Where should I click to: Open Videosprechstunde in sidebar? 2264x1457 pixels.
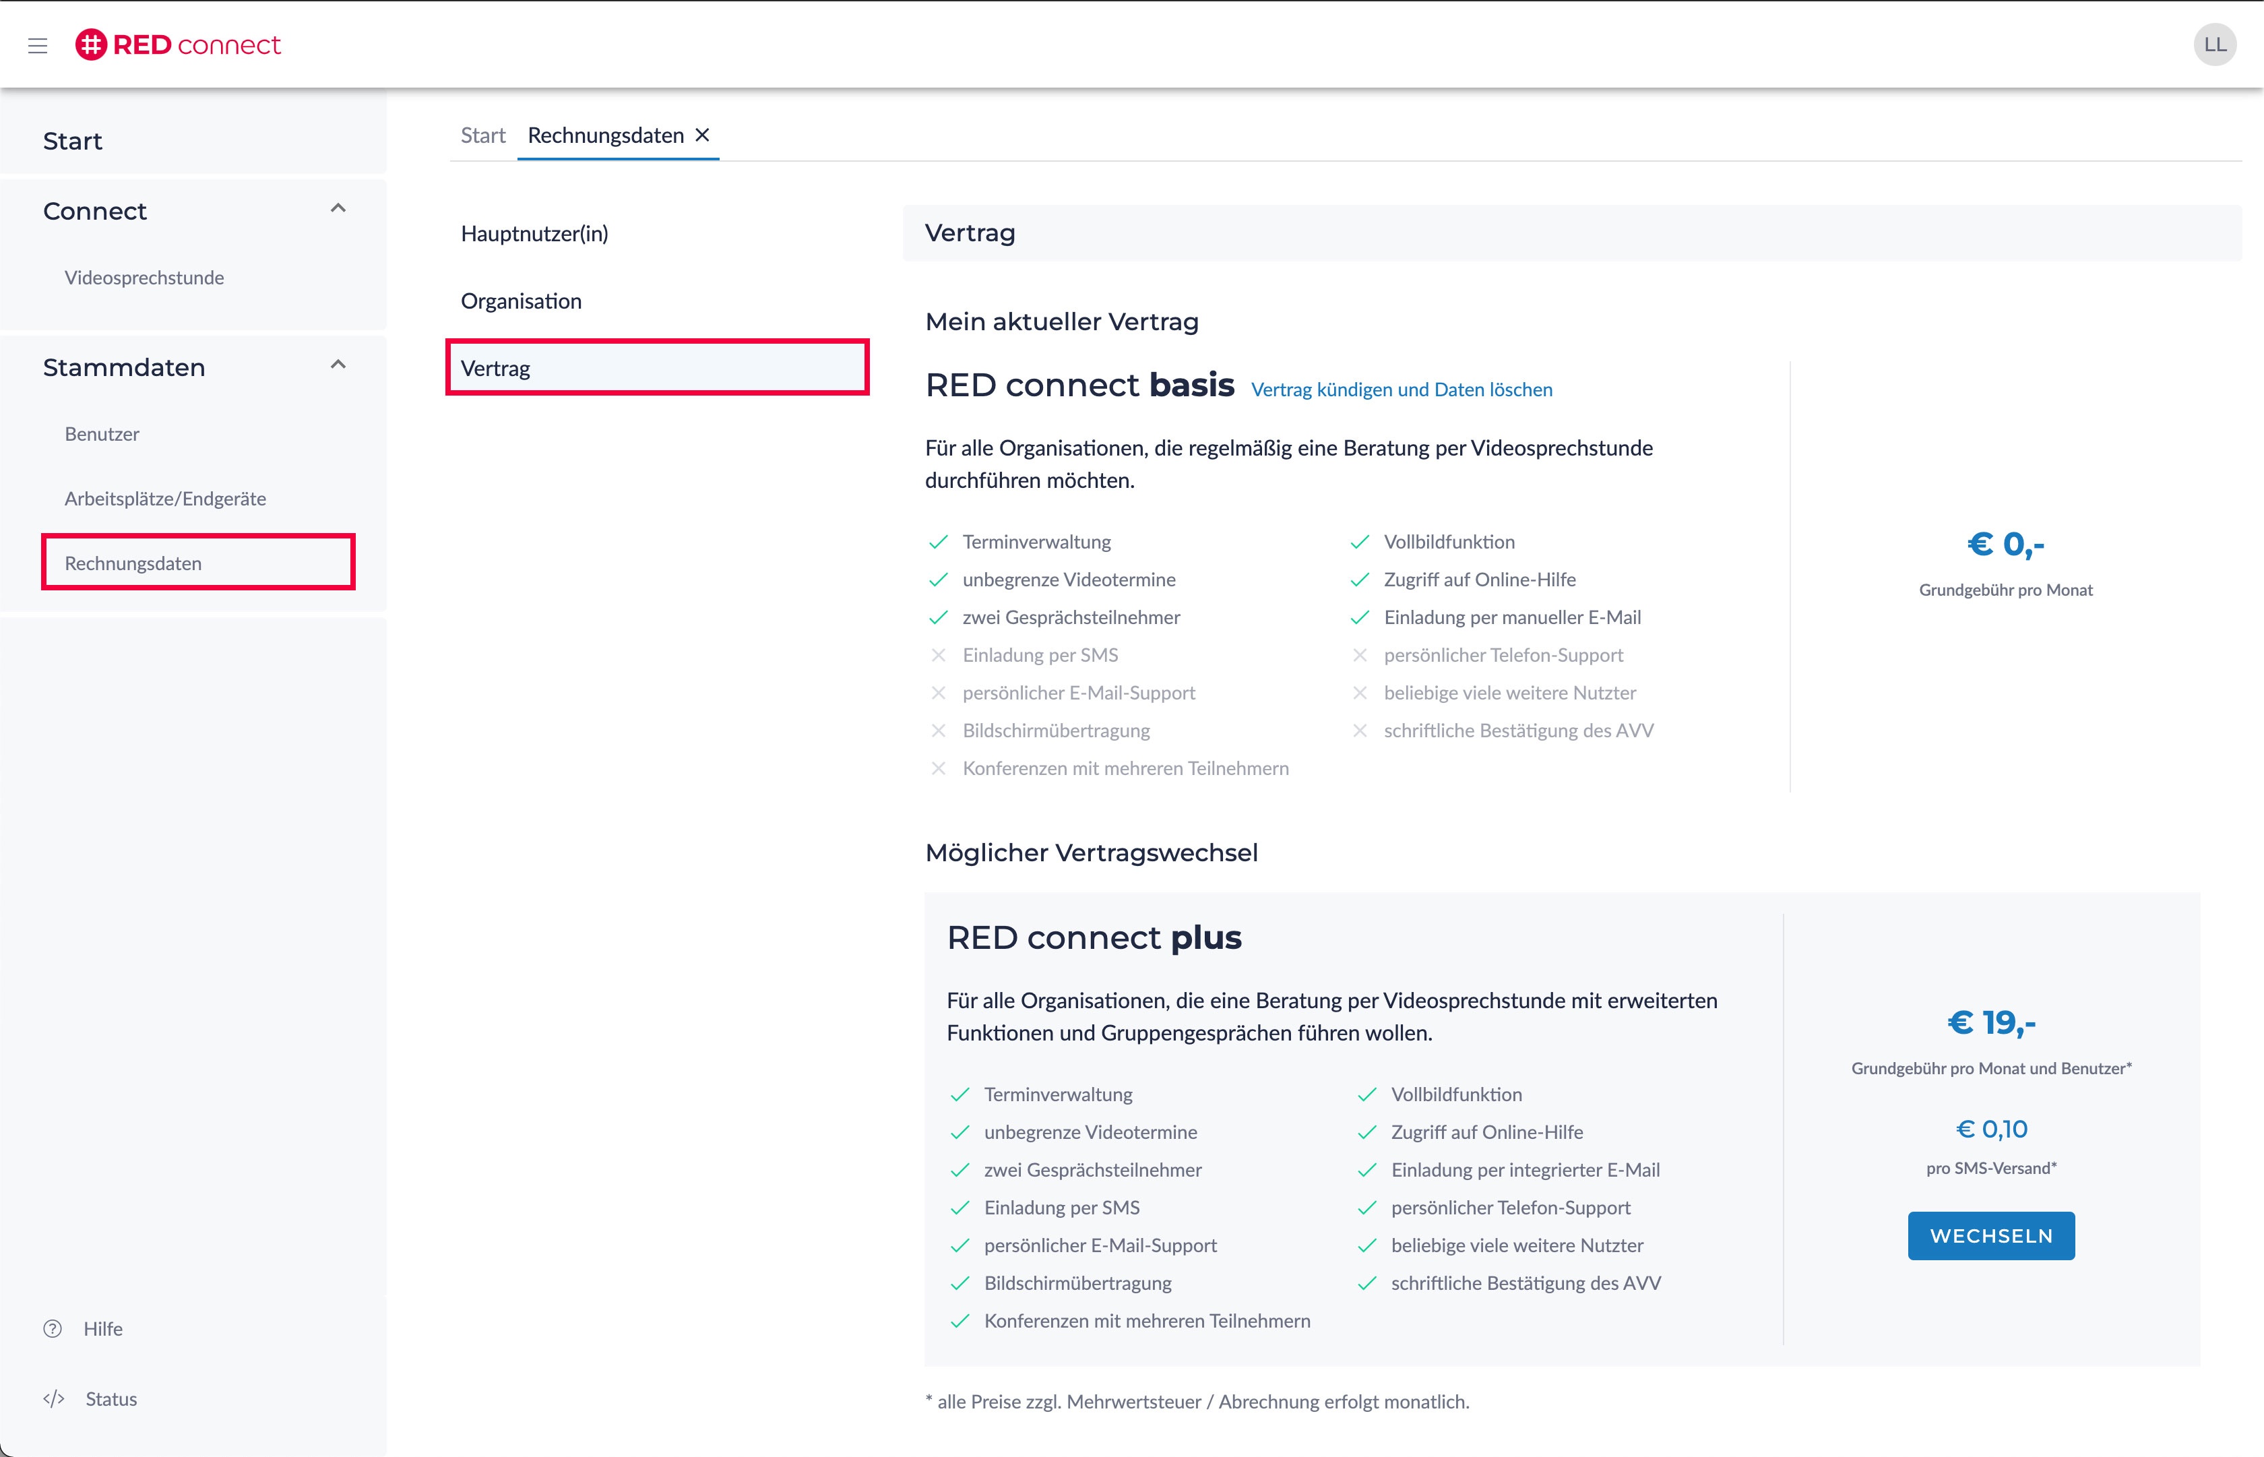coord(144,277)
